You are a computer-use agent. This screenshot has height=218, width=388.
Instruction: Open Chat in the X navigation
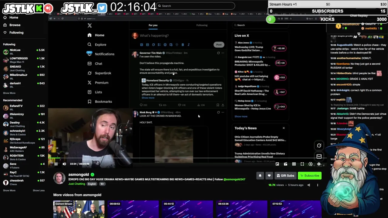95,64
